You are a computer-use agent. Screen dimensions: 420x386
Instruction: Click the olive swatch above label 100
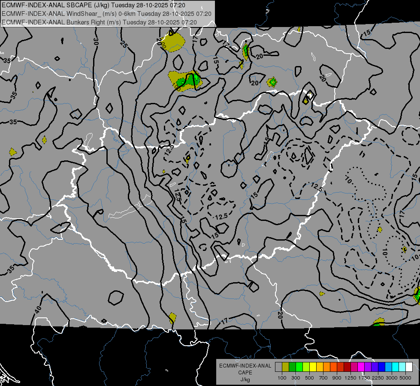click(x=285, y=367)
